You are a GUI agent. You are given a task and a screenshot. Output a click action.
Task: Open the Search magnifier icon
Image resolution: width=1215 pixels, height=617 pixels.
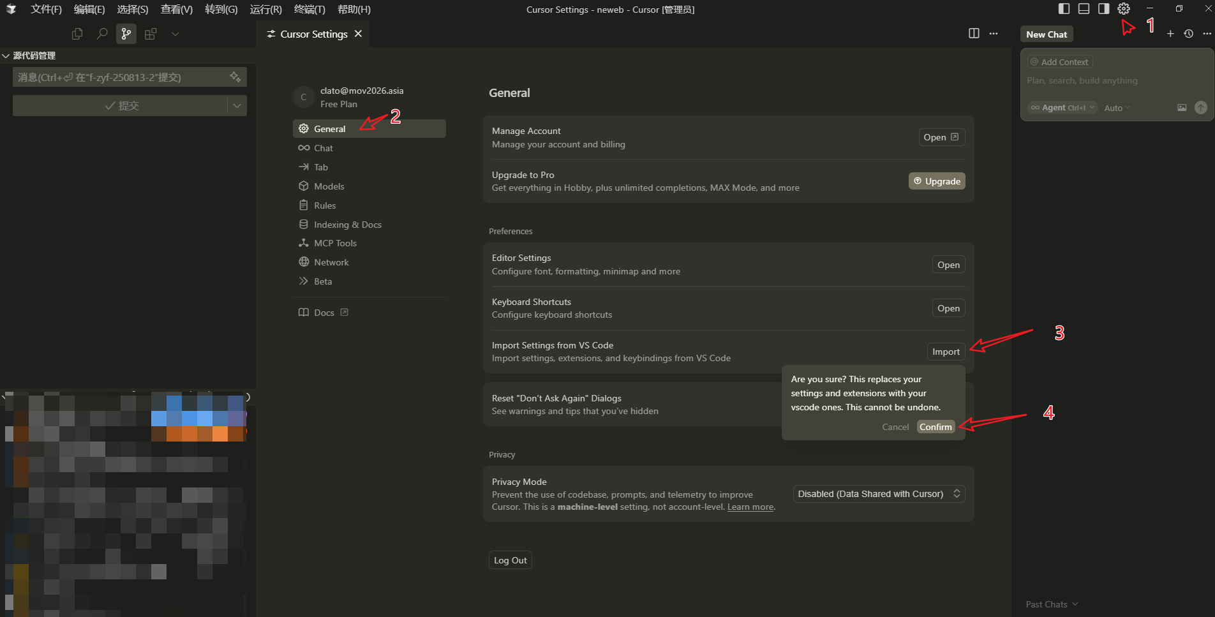tap(102, 34)
